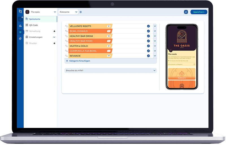Viewport: 226px width, 146px height.
Task: Open the QR-Code menu item
Action: 33,25
